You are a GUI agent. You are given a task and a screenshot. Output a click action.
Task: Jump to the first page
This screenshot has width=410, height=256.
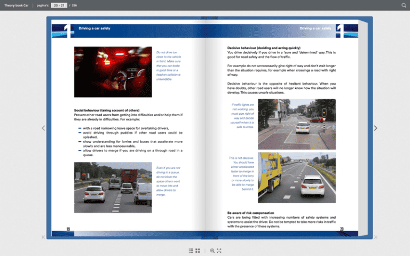[44, 237]
